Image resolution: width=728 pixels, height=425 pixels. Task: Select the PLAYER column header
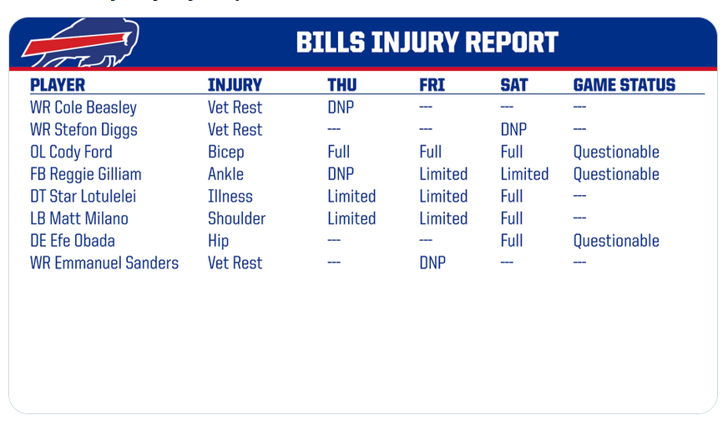pyautogui.click(x=58, y=85)
